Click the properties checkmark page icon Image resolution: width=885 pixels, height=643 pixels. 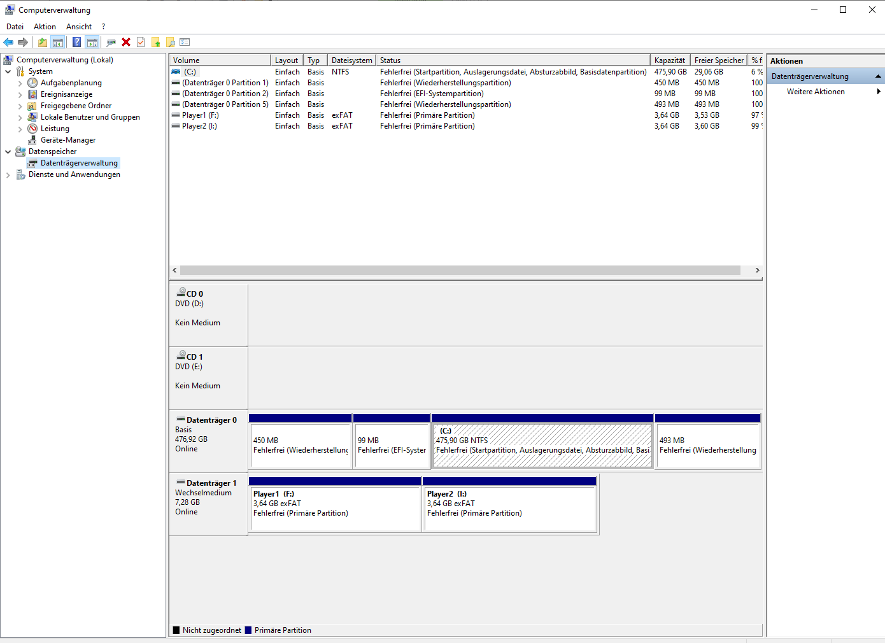coord(141,42)
